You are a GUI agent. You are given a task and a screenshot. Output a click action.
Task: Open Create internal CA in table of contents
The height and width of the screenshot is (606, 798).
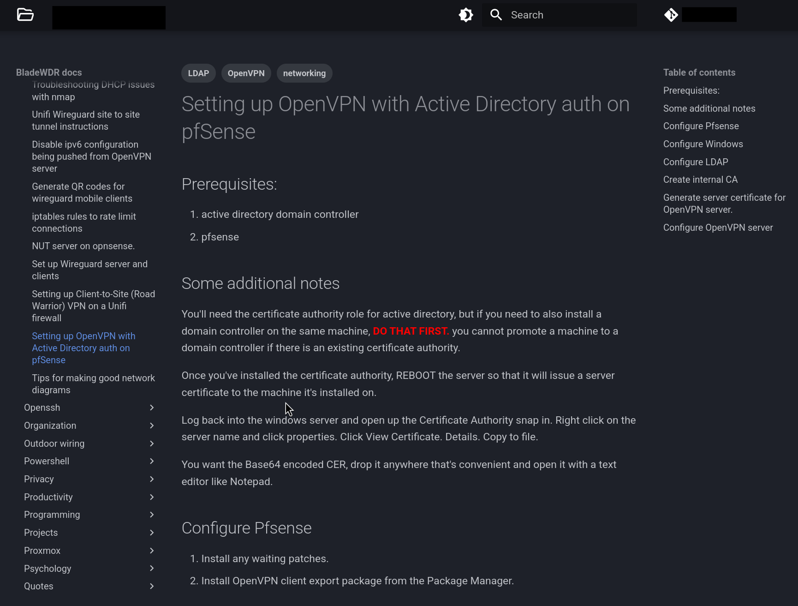(700, 180)
